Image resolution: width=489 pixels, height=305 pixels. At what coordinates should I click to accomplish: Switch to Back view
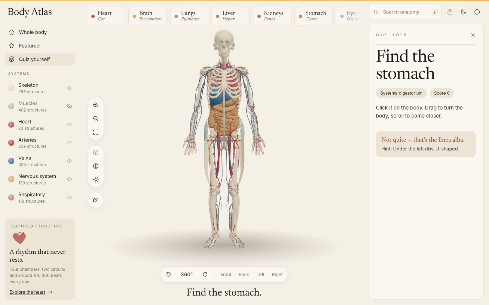(244, 274)
